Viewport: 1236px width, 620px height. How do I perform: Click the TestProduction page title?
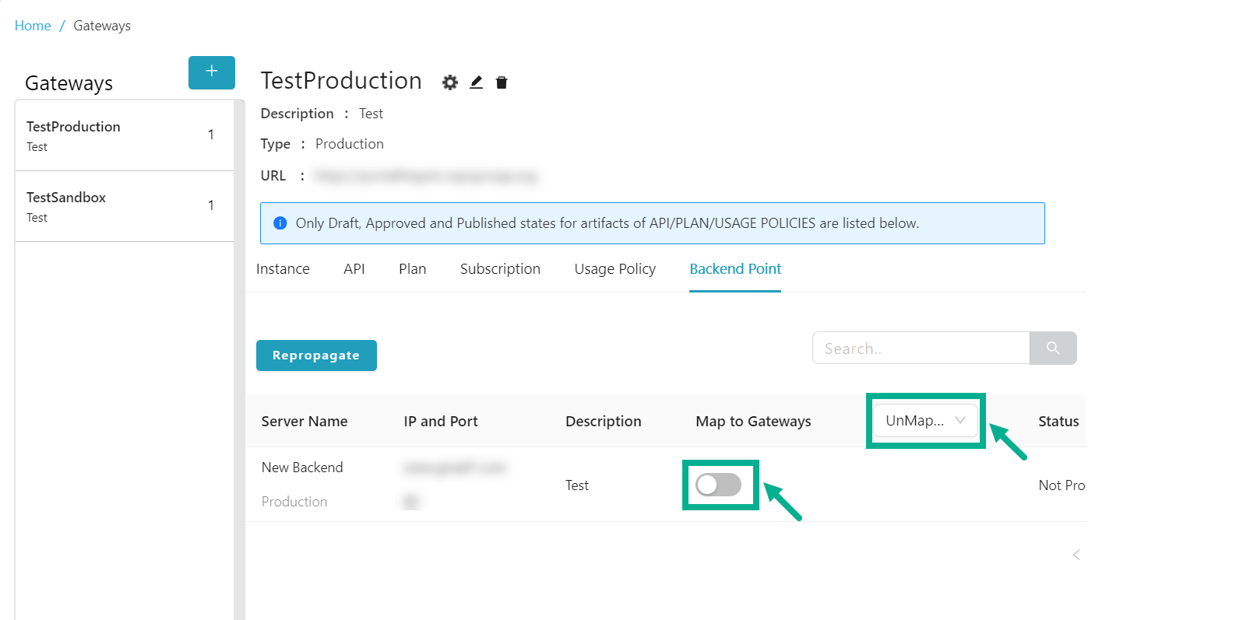click(341, 81)
